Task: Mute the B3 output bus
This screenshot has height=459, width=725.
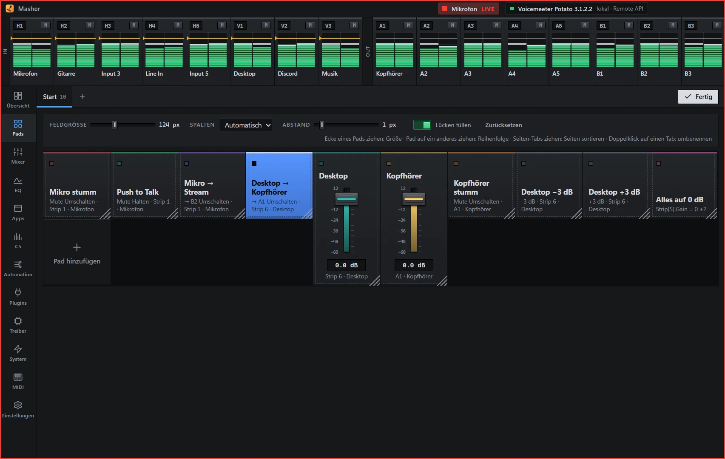Action: point(717,25)
